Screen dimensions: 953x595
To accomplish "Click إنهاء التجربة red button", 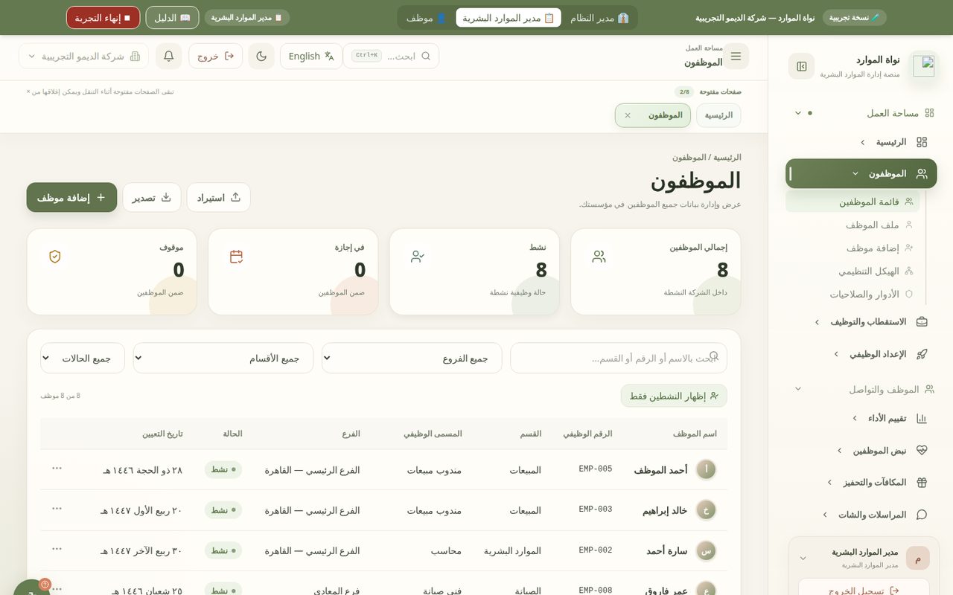I will [x=103, y=18].
